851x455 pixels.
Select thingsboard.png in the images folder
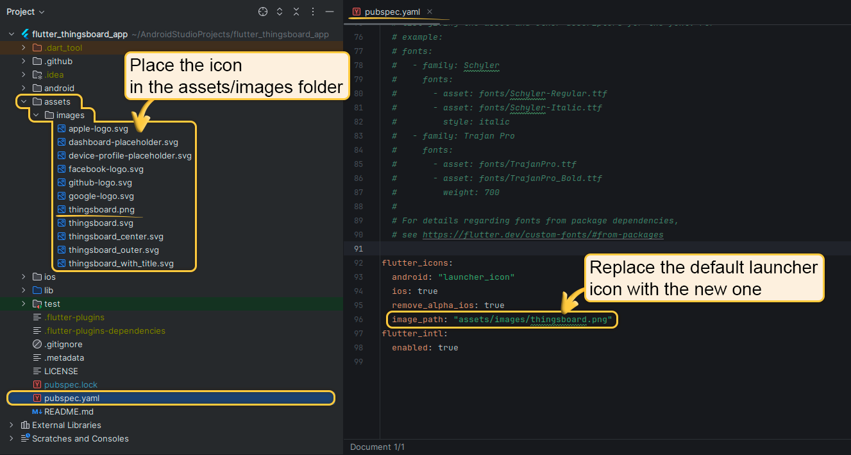101,210
